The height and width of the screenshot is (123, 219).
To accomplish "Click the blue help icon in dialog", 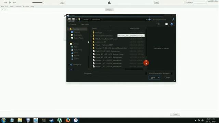I will 172,24.
